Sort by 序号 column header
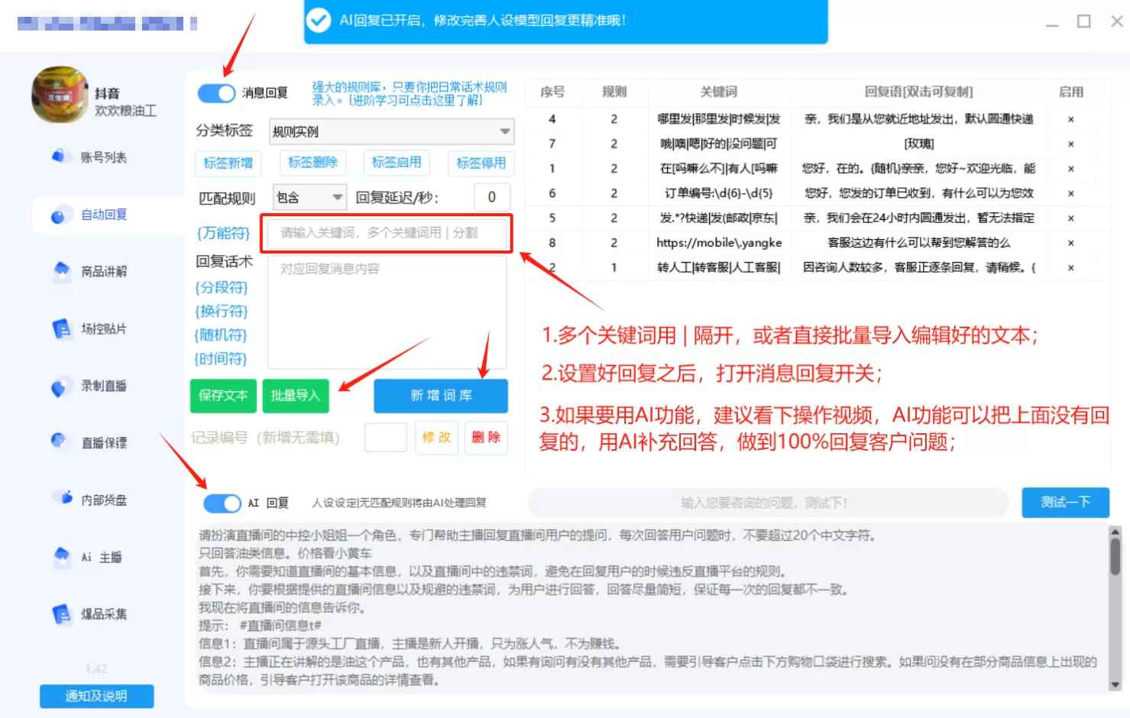 pyautogui.click(x=552, y=92)
